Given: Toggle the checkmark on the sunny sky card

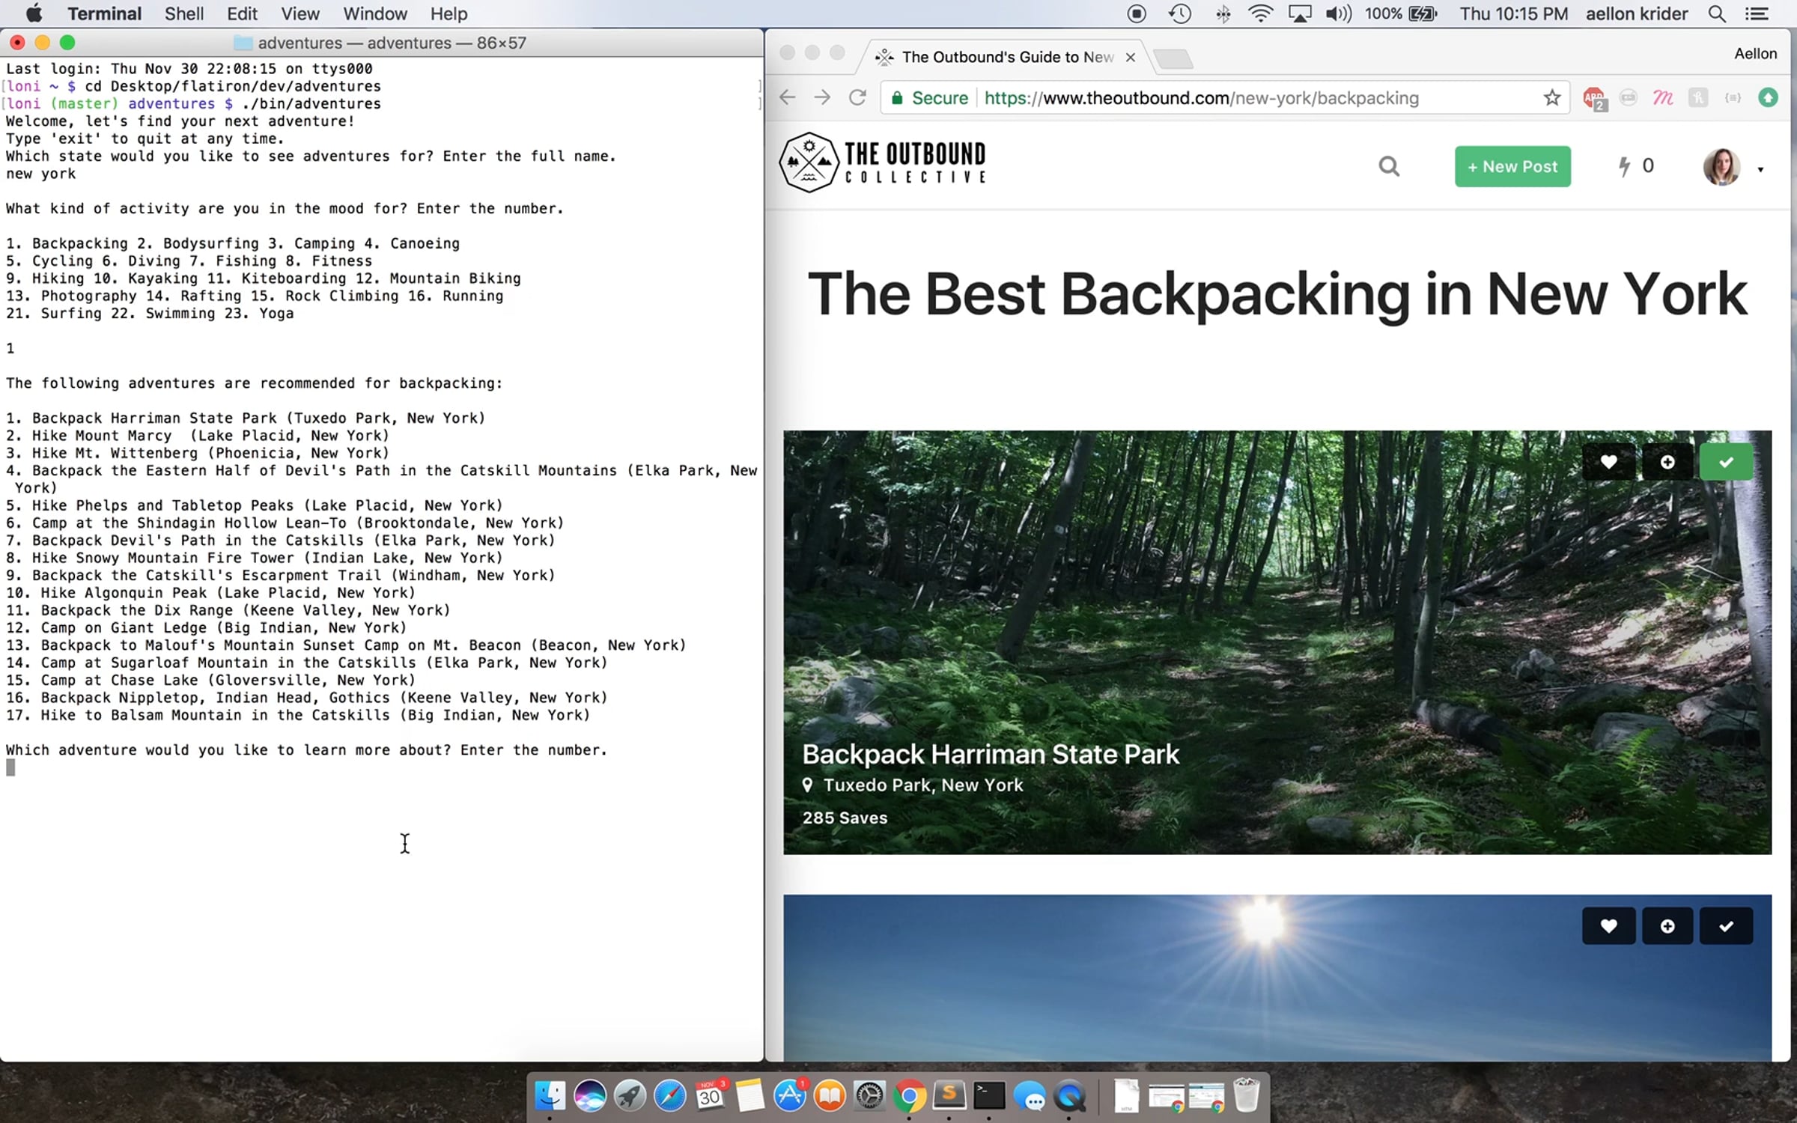Looking at the screenshot, I should click(x=1726, y=926).
